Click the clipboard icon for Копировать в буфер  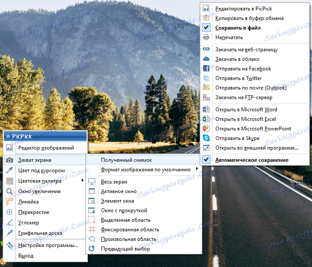click(x=206, y=18)
